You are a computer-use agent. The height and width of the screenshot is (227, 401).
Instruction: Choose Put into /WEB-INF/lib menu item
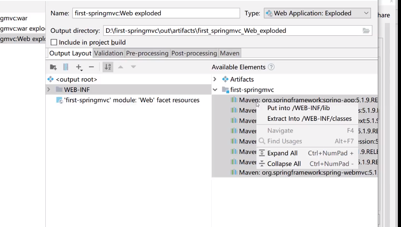(299, 108)
